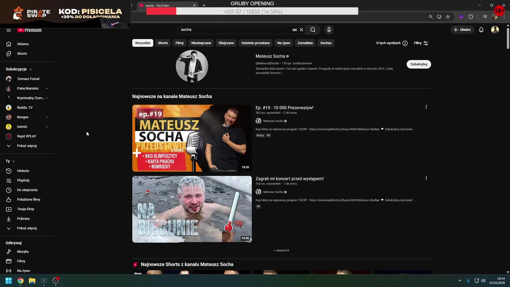Select the Wszystkie filter chip
The image size is (510, 287).
(143, 43)
